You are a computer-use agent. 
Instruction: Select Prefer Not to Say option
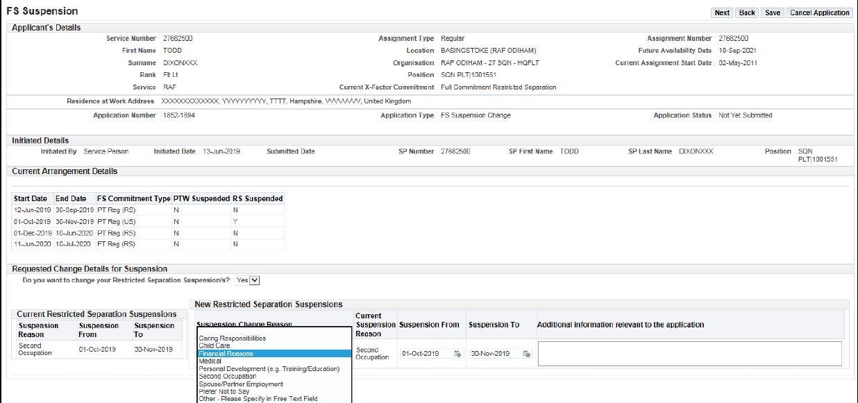click(x=224, y=391)
